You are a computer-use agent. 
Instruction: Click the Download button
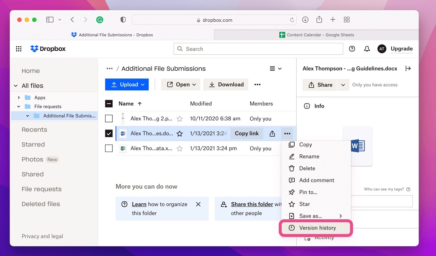tap(226, 85)
